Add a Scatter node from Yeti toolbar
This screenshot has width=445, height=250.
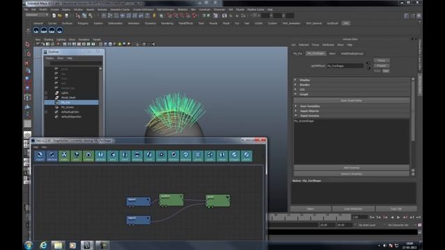[x=64, y=156]
